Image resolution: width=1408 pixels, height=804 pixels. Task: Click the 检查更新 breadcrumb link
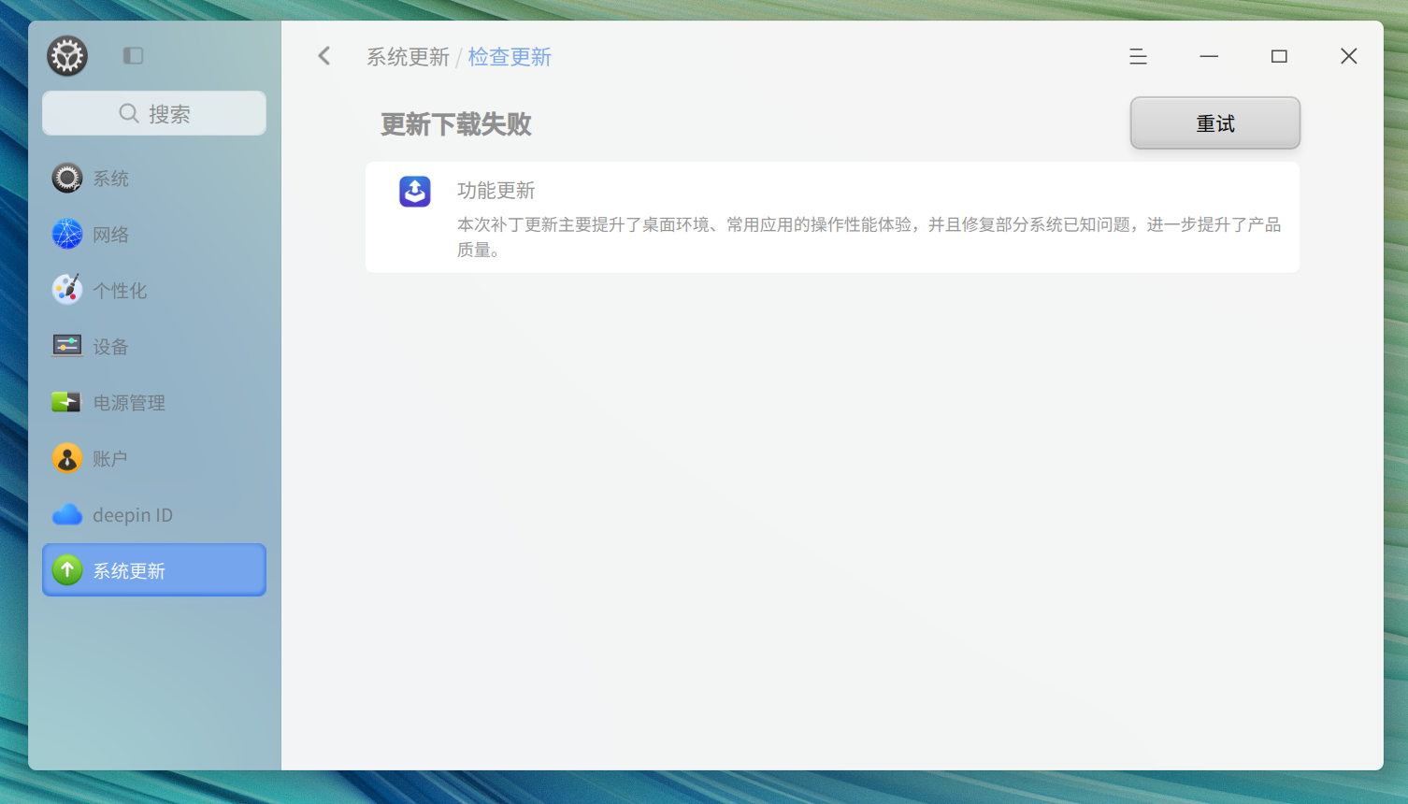(x=510, y=57)
